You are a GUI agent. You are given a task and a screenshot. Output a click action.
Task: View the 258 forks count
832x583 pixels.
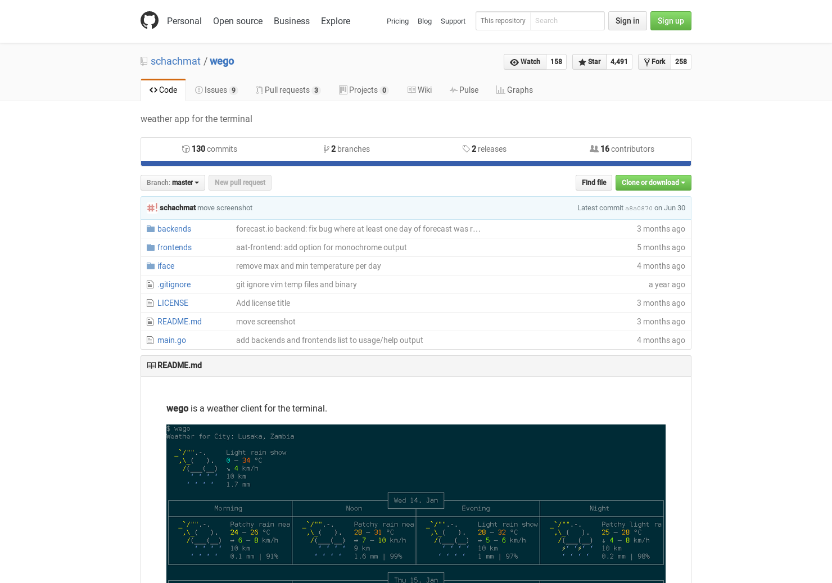tap(681, 62)
